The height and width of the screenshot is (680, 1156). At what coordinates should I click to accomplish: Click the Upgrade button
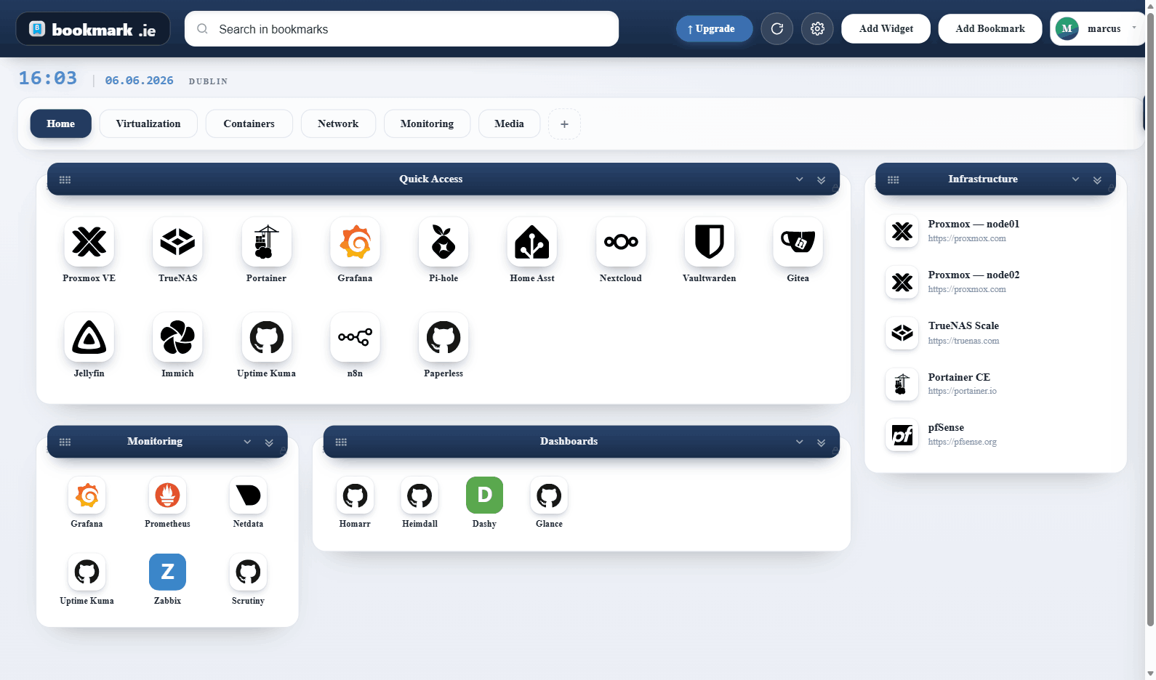click(x=714, y=29)
